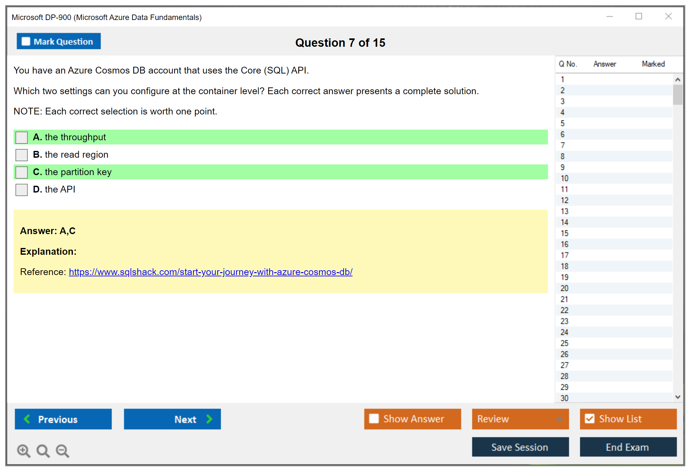Select question 12 in the list
The height and width of the screenshot is (474, 693).
[564, 200]
